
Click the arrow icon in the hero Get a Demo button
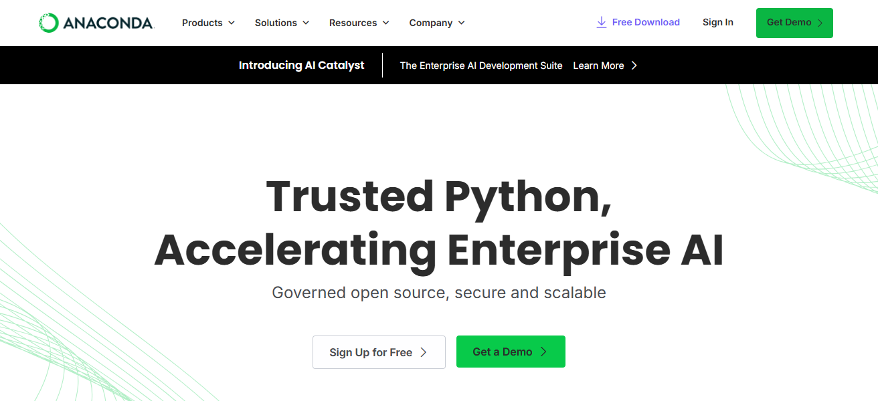pos(543,352)
